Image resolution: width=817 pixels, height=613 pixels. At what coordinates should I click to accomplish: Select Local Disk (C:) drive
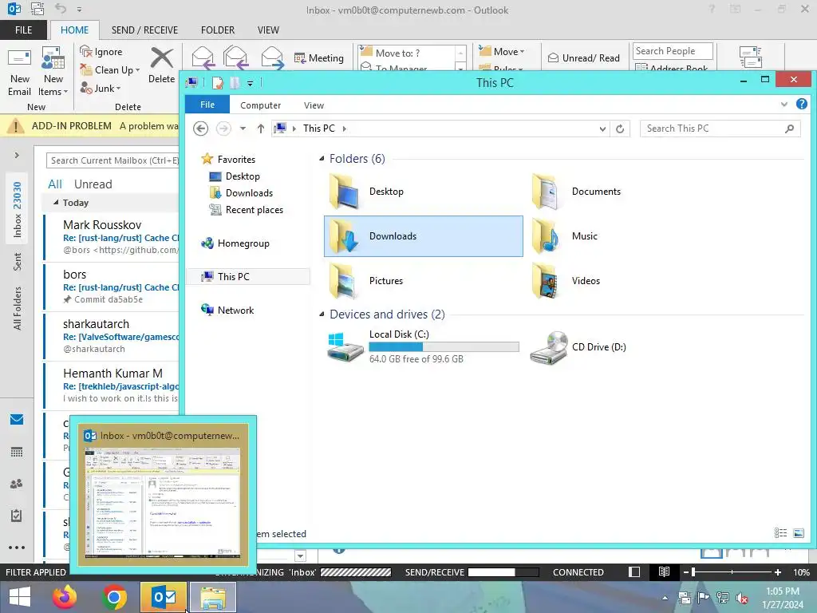point(423,346)
